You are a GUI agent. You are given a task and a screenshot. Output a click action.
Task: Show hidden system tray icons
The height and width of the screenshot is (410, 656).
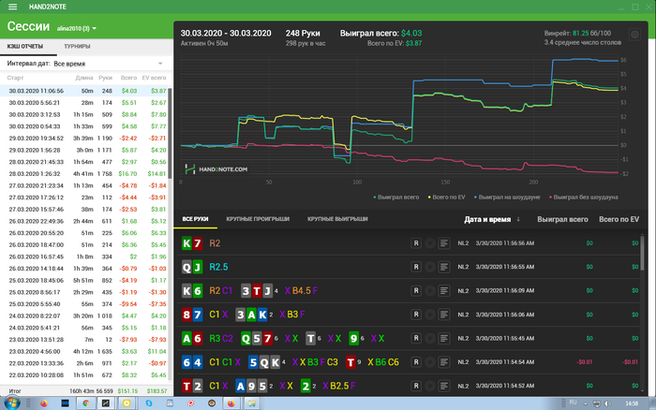point(586,403)
